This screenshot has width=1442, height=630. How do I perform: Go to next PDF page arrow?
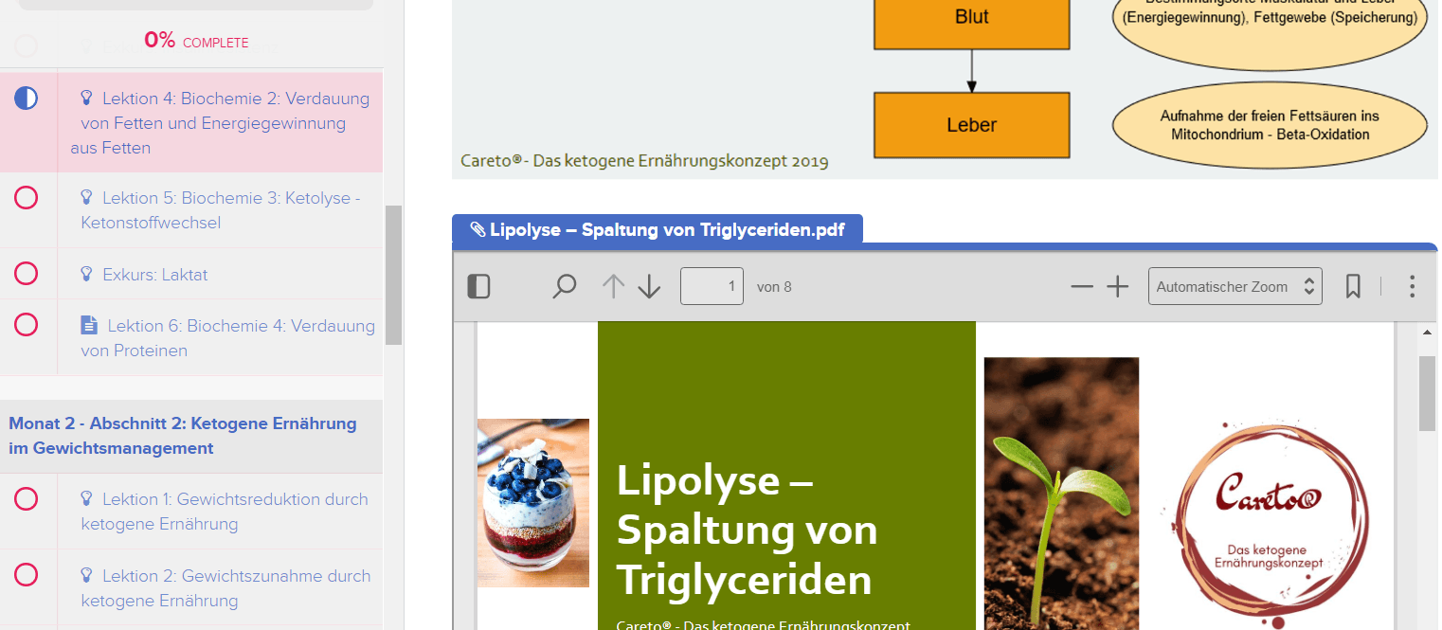pos(649,286)
